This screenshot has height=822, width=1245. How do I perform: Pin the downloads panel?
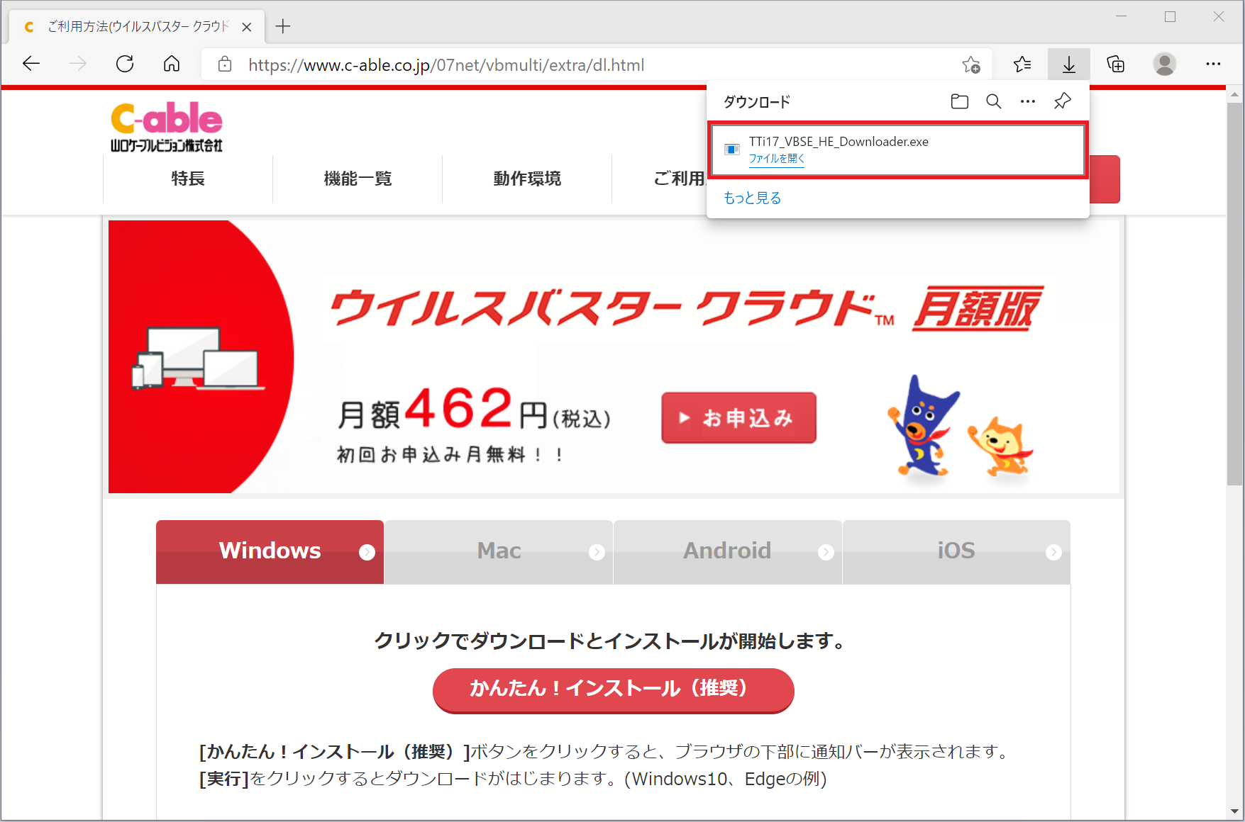pyautogui.click(x=1062, y=101)
